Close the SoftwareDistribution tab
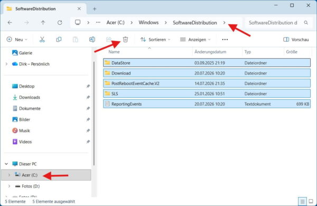The width and height of the screenshot is (317, 206). click(79, 8)
